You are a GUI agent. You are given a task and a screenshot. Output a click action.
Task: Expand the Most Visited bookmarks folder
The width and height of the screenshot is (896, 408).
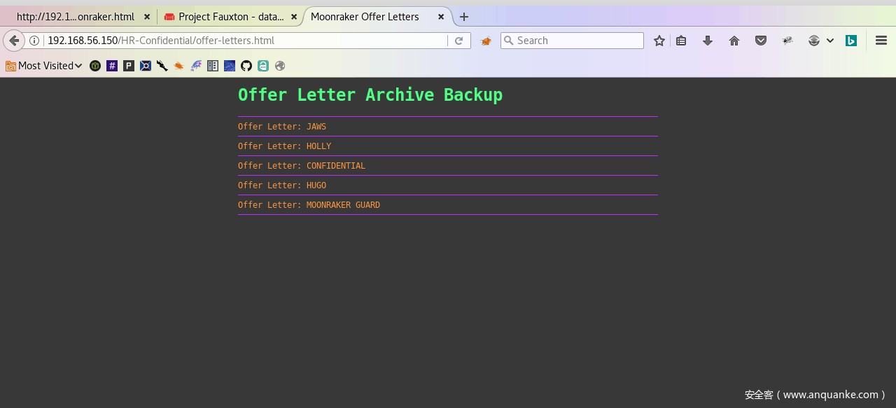click(44, 66)
